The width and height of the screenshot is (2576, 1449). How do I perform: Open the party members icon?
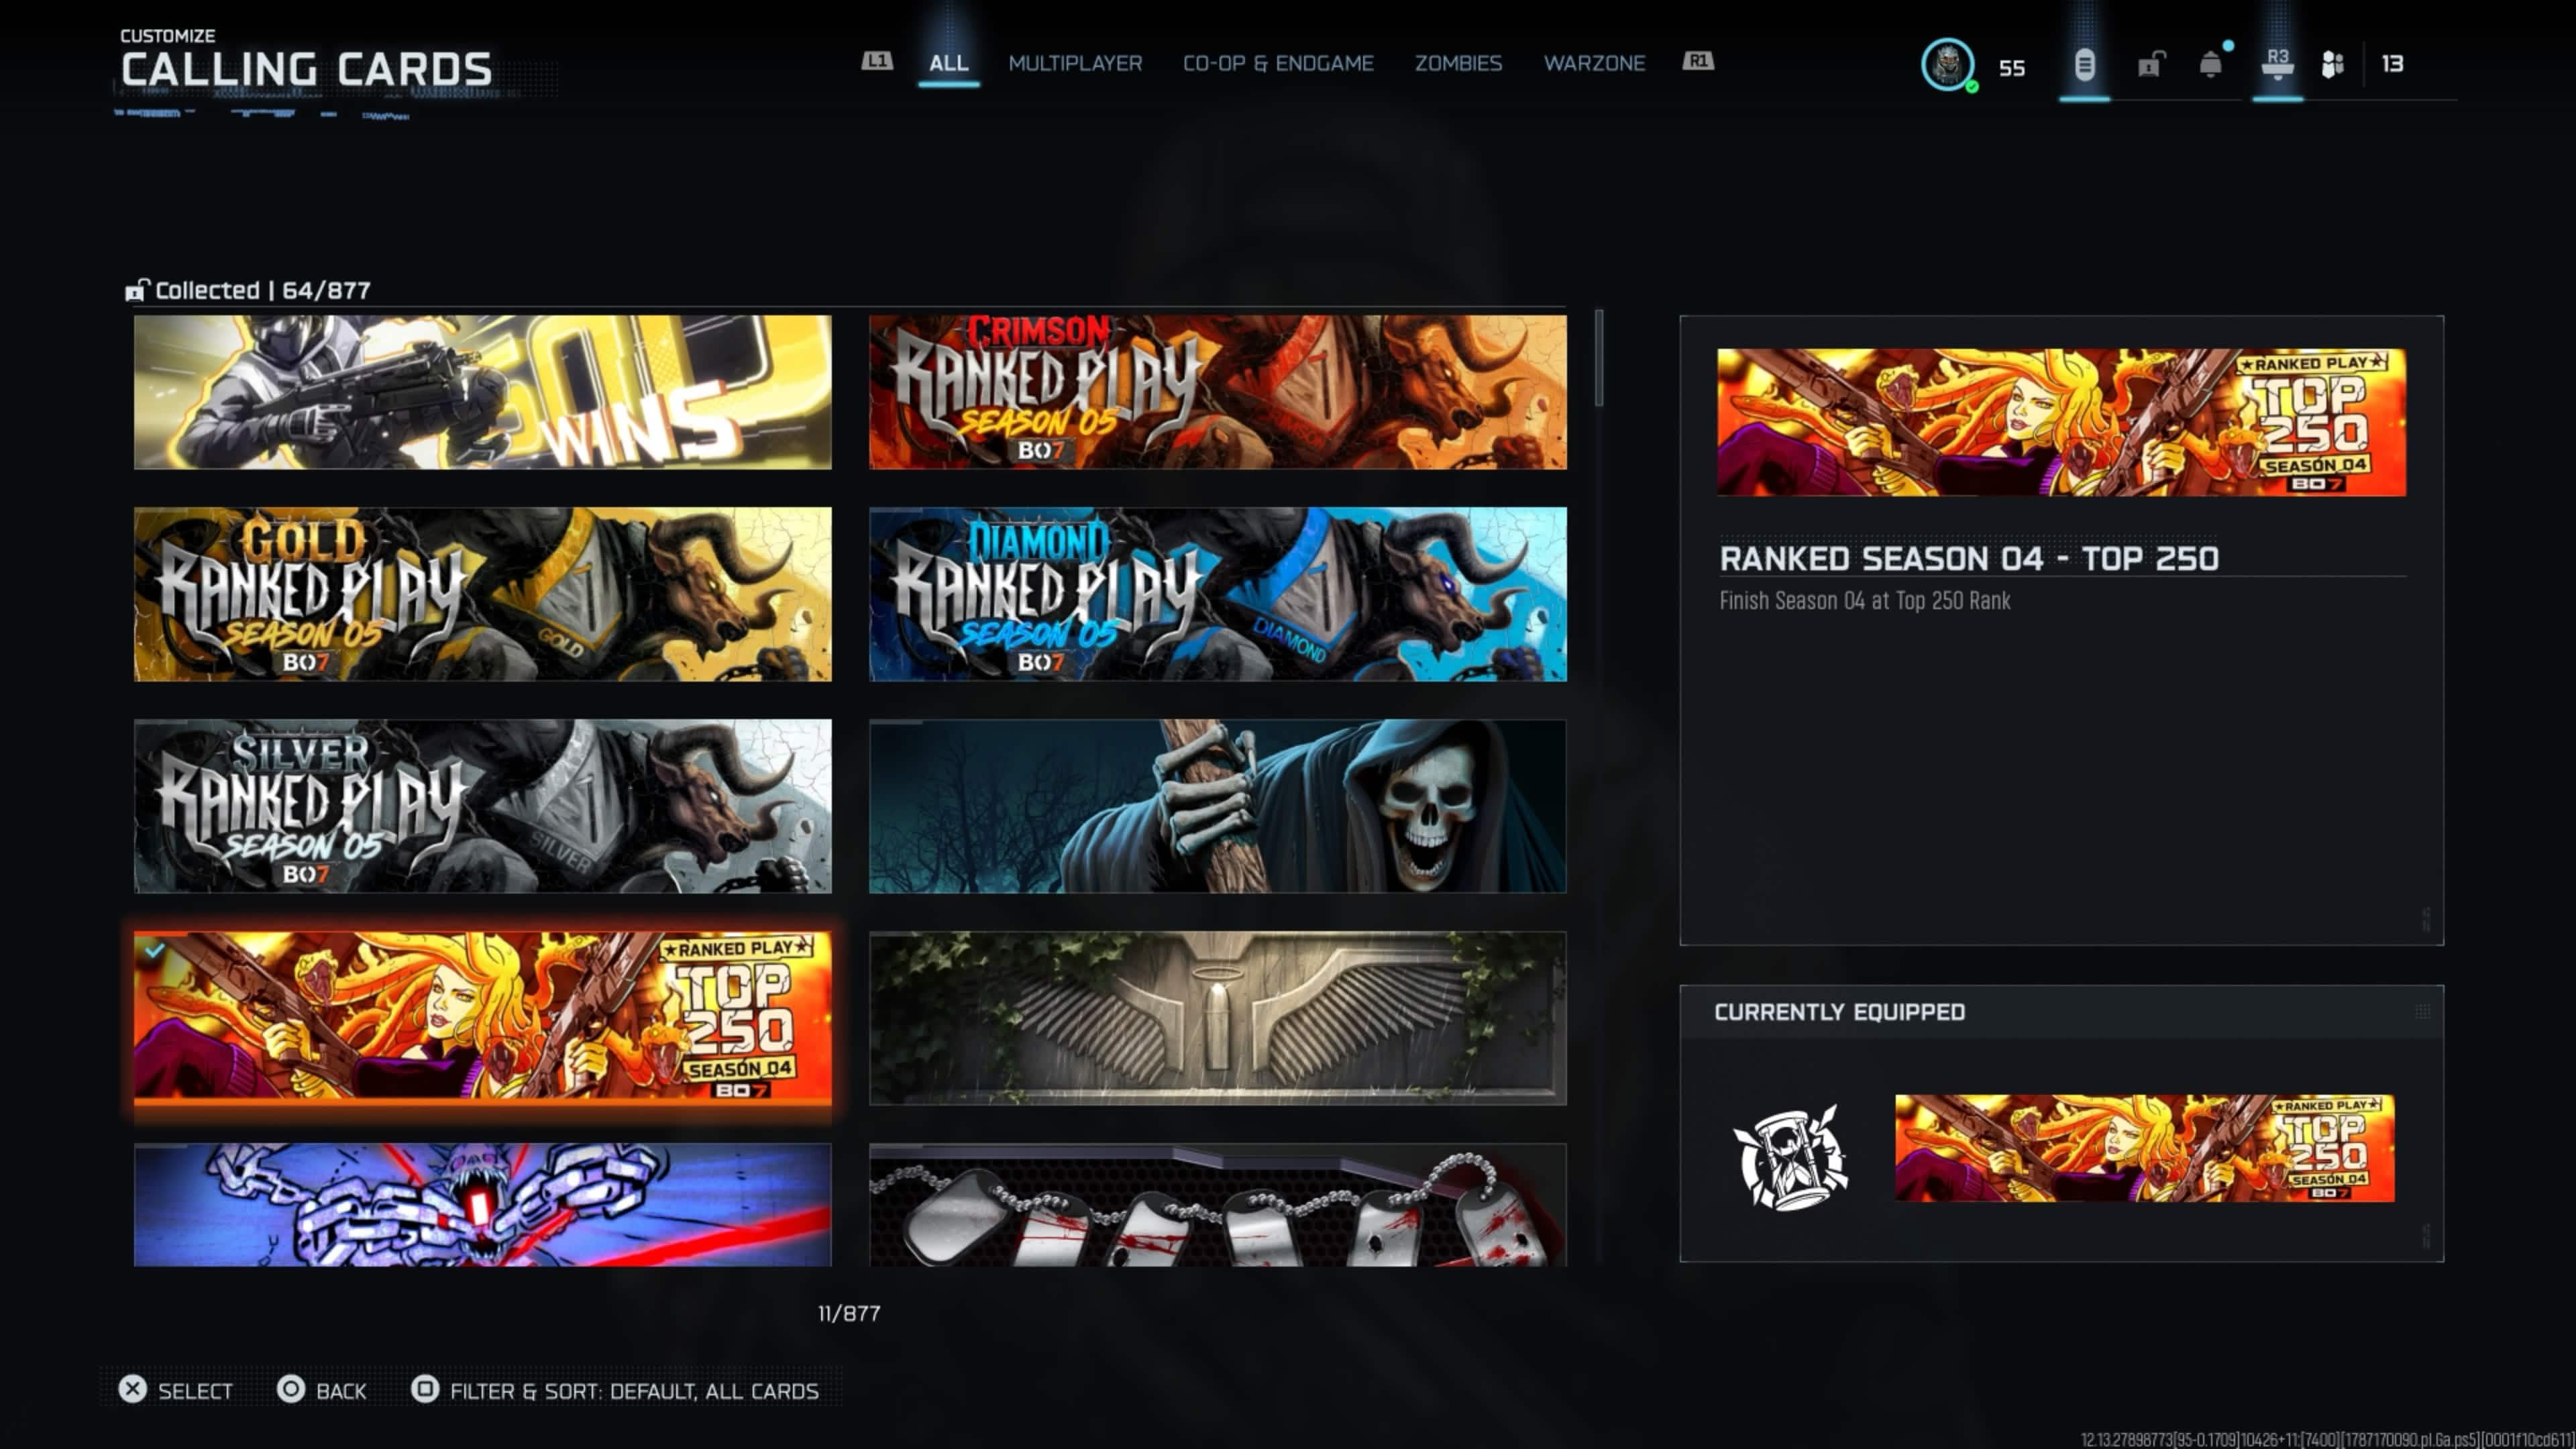coord(2332,65)
